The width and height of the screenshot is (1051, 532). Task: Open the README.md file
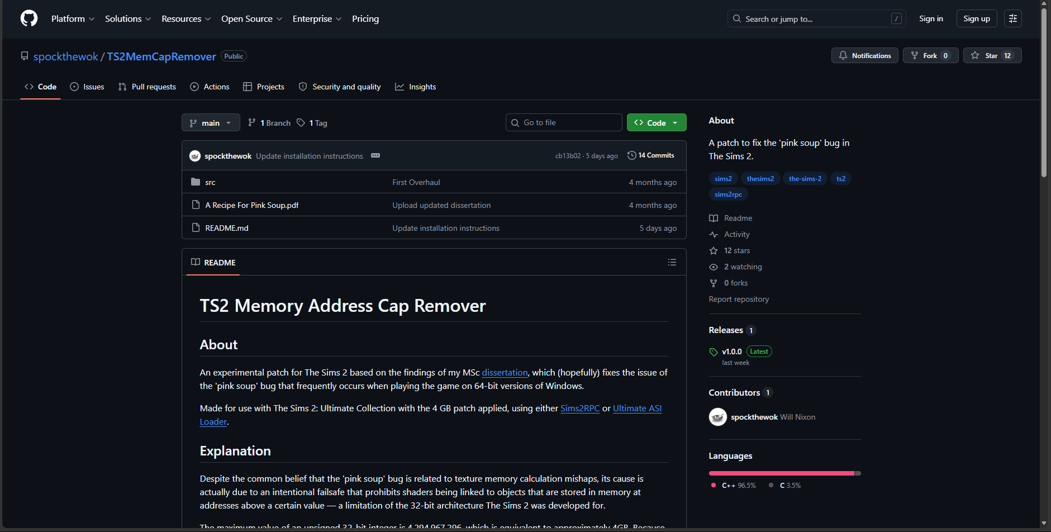tap(227, 228)
